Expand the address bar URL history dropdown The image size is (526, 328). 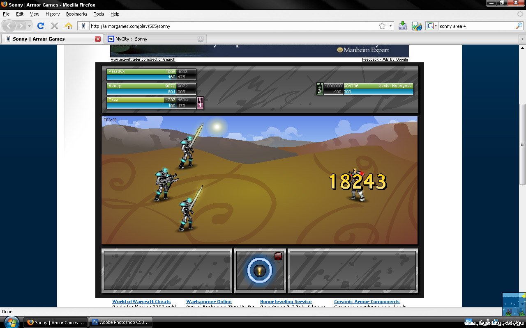(x=391, y=26)
